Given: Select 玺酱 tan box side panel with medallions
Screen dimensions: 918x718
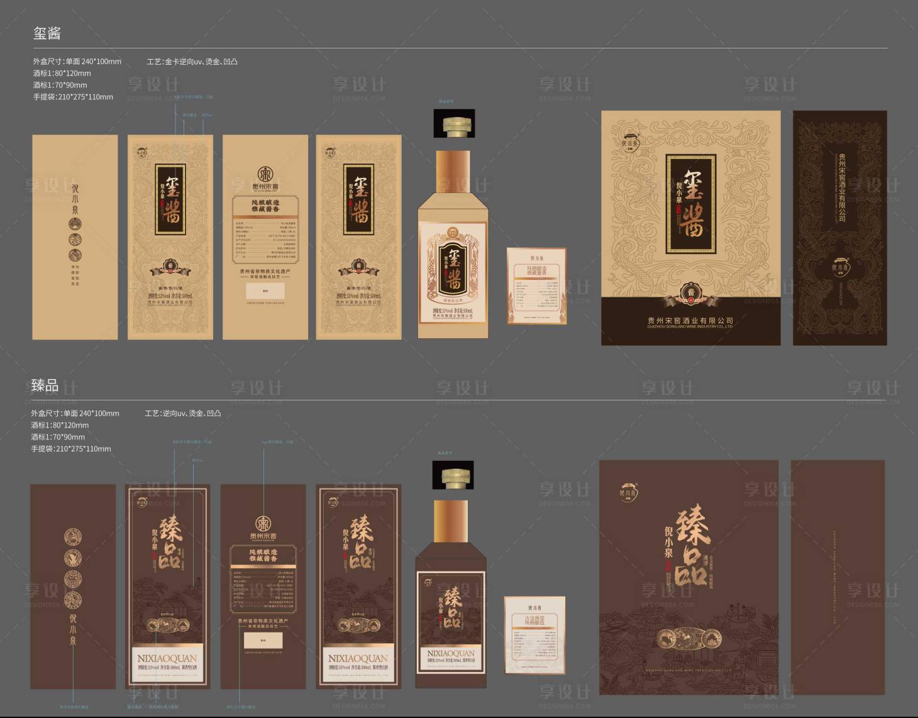Looking at the screenshot, I should (75, 237).
